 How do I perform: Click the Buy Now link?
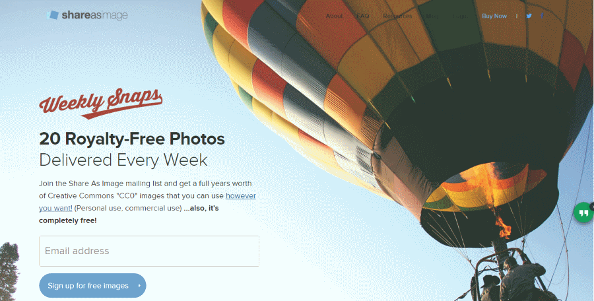[x=494, y=16]
